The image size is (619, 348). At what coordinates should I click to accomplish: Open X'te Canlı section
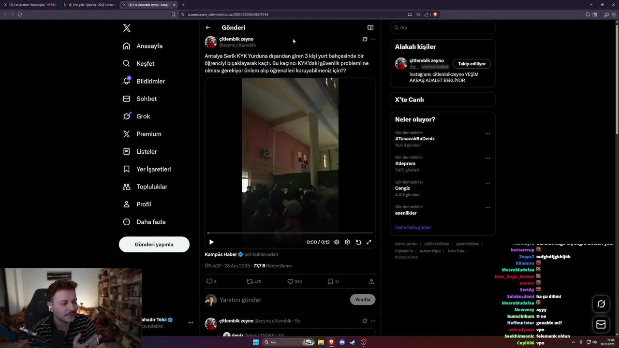click(443, 100)
